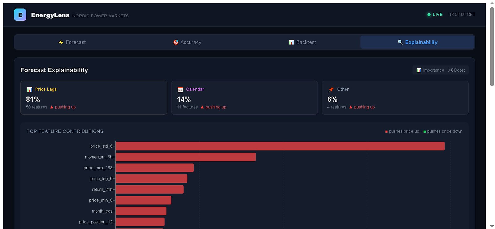Image resolution: width=495 pixels, height=229 pixels.
Task: Click the price_lag_6 bar
Action: click(x=151, y=179)
